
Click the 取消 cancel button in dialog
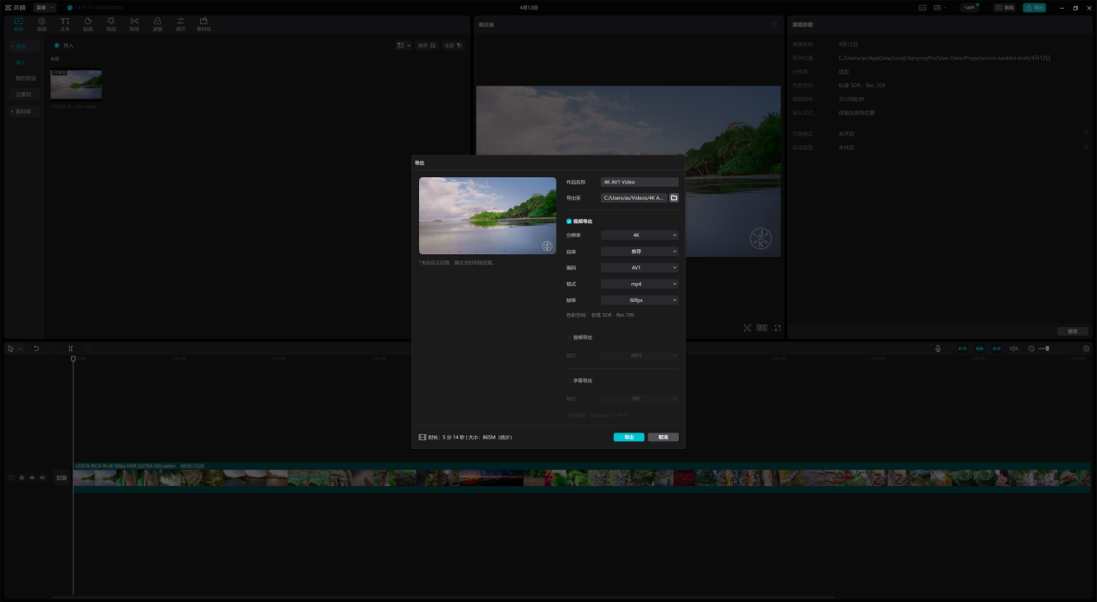(x=663, y=437)
